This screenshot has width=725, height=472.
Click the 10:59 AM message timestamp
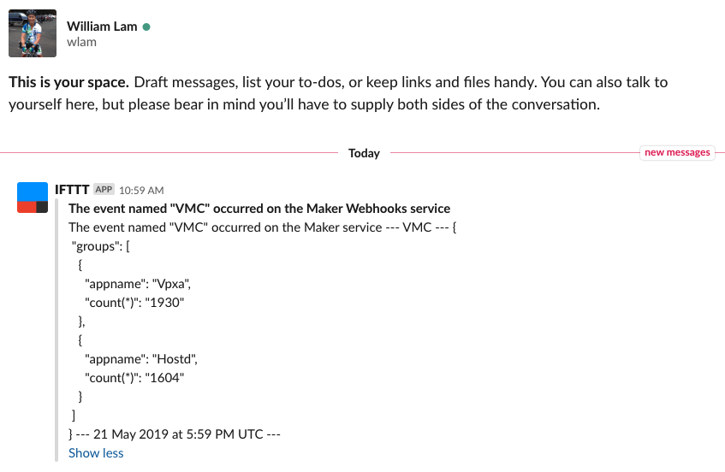click(x=141, y=190)
